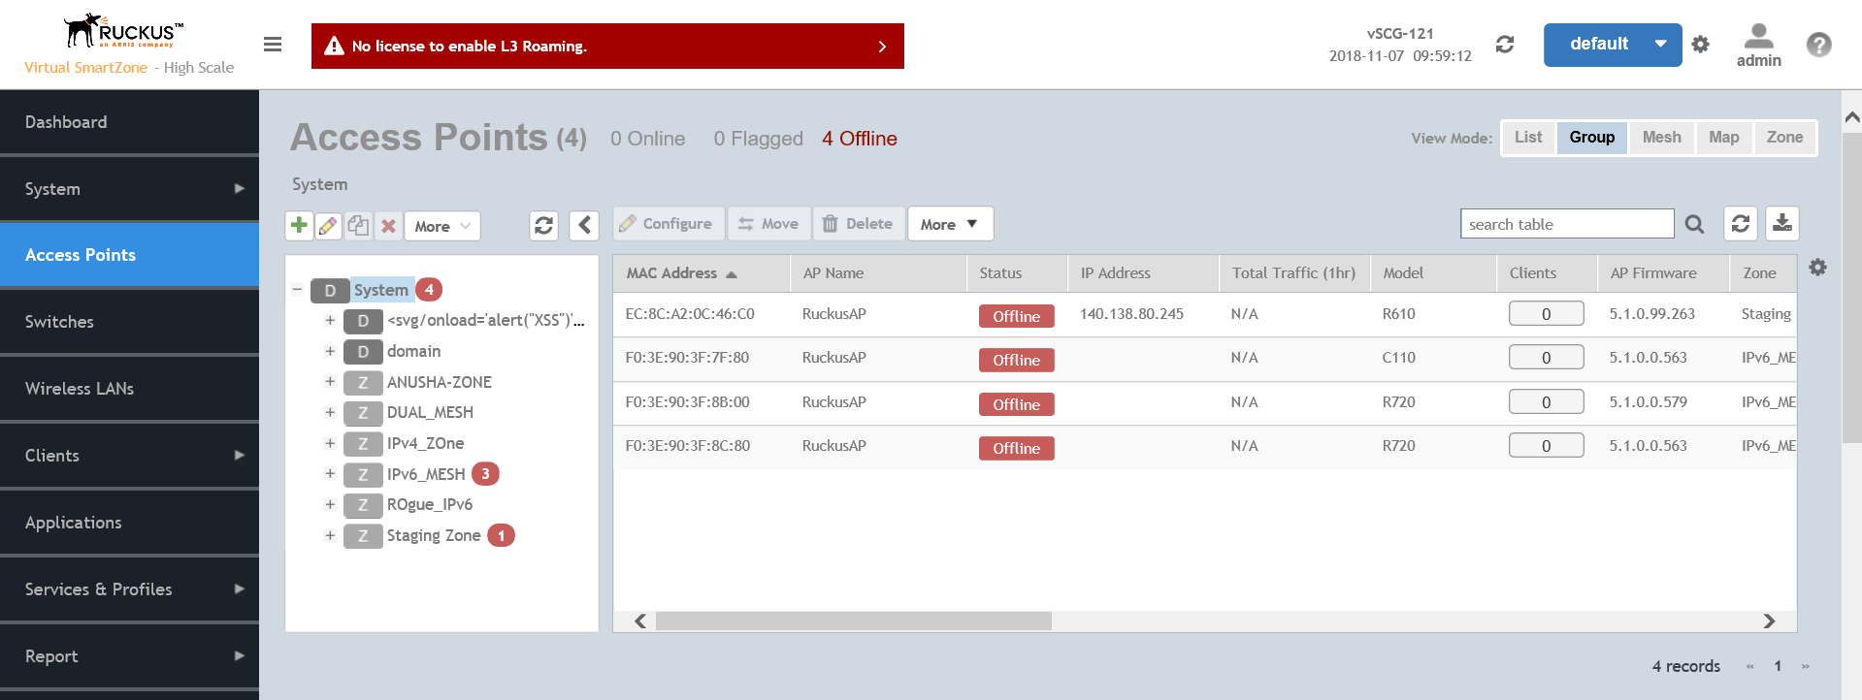Switch view mode to Mesh
Image resolution: width=1862 pixels, height=700 pixels.
[1661, 138]
